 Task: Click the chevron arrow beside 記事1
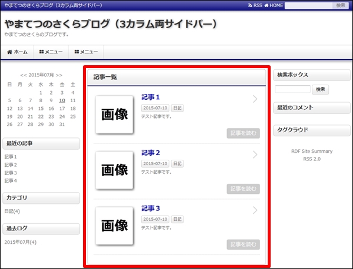point(255,99)
